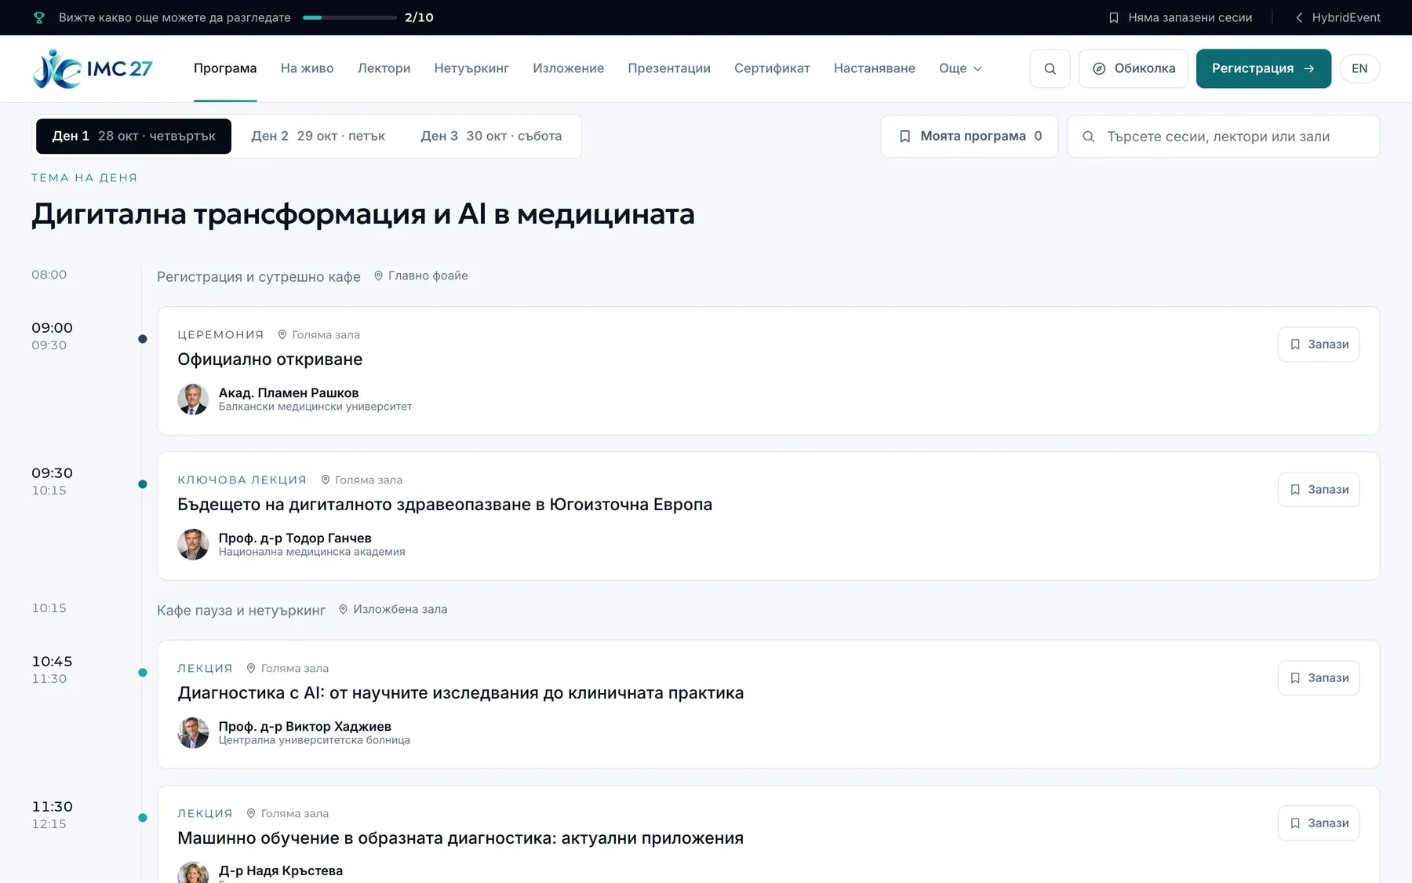Open the Програма tab

[x=225, y=68]
